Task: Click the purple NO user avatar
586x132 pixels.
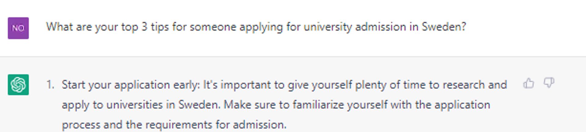Action: pos(18,28)
